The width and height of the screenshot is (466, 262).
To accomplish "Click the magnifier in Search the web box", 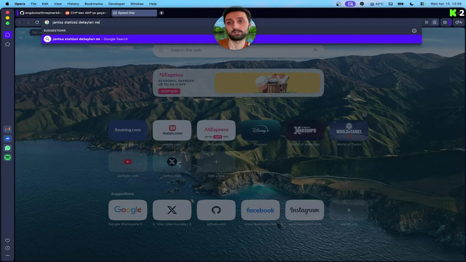I will [x=315, y=50].
